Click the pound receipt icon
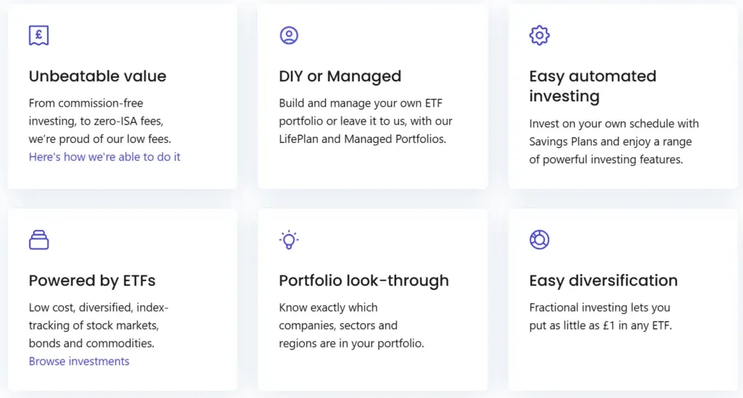This screenshot has width=743, height=398. pyautogui.click(x=38, y=36)
